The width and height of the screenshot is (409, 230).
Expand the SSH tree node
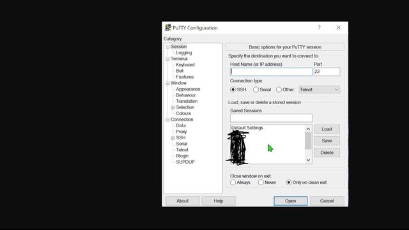(x=173, y=138)
